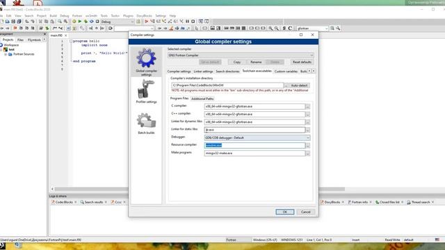This screenshot has height=250, width=445.
Task: Click the settings tabs right-scroll arrow
Action: pos(314,71)
